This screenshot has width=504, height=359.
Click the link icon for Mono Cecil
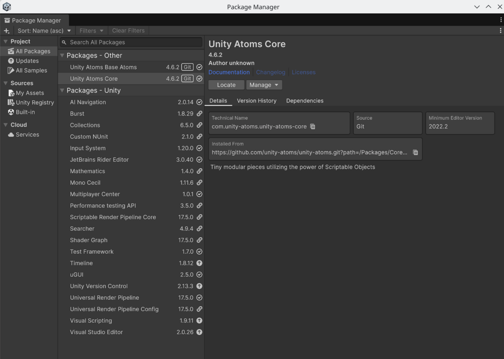199,183
